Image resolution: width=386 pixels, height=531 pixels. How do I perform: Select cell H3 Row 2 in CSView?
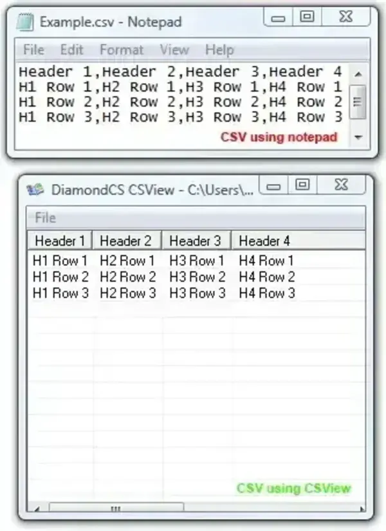[x=197, y=277]
